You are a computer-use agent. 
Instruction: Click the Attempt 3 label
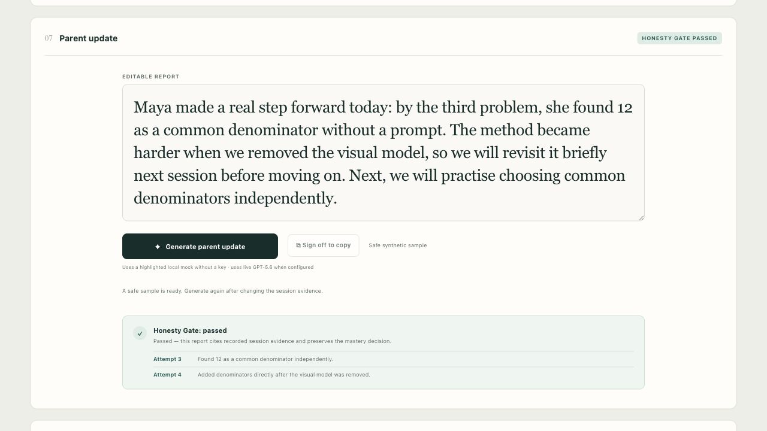coord(167,359)
